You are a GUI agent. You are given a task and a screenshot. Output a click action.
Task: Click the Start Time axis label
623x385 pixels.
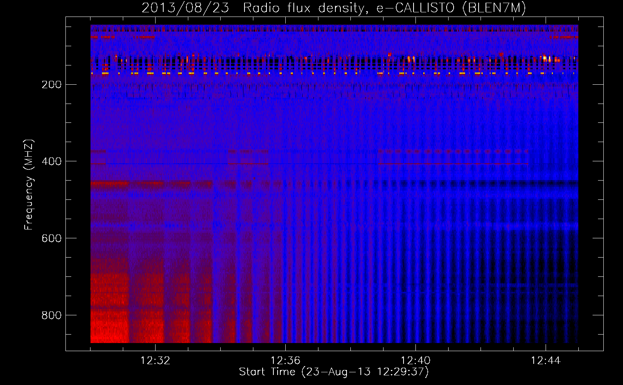click(334, 372)
